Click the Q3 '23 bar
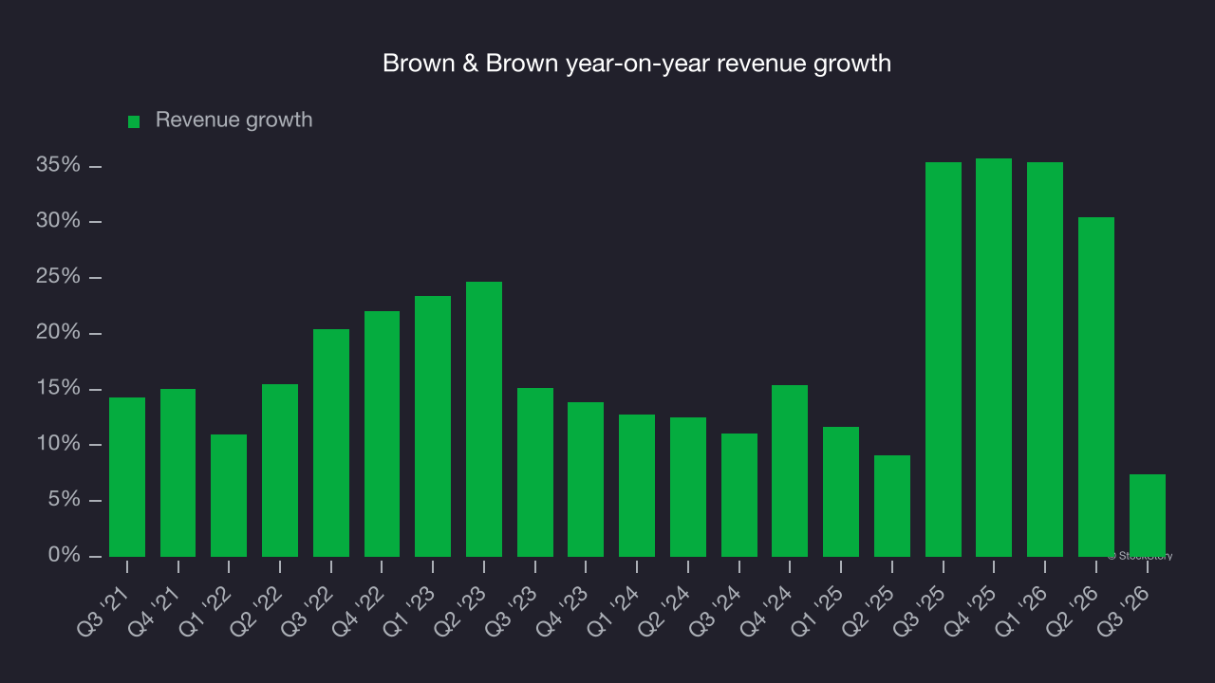Image resolution: width=1215 pixels, height=683 pixels. coord(535,472)
